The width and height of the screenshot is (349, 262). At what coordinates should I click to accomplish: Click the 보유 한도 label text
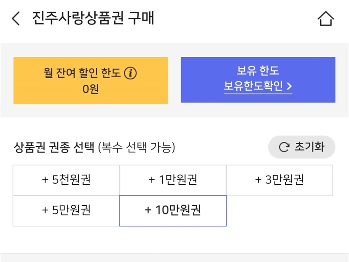coord(258,71)
